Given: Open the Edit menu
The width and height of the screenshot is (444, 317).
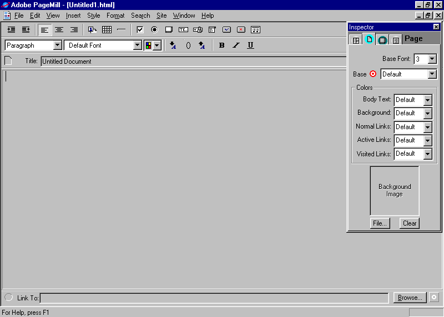Looking at the screenshot, I should [x=35, y=16].
